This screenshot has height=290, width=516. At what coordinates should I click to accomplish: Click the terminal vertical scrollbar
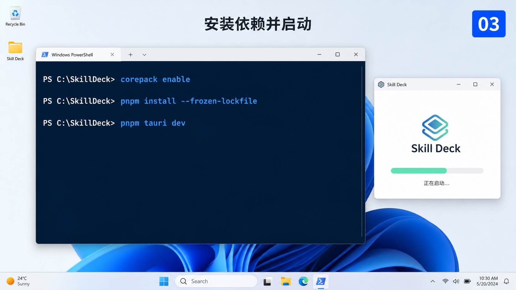362,152
